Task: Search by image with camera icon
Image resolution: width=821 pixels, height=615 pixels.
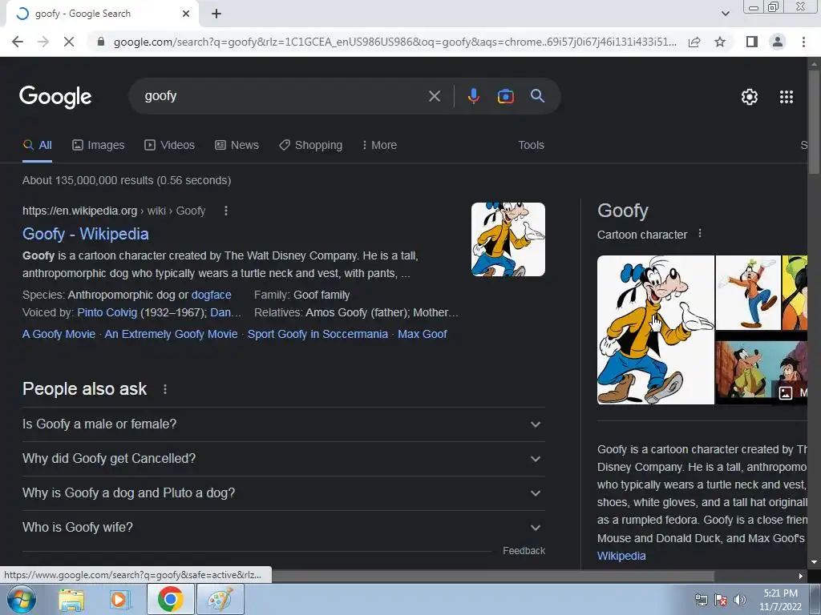Action: coord(505,96)
